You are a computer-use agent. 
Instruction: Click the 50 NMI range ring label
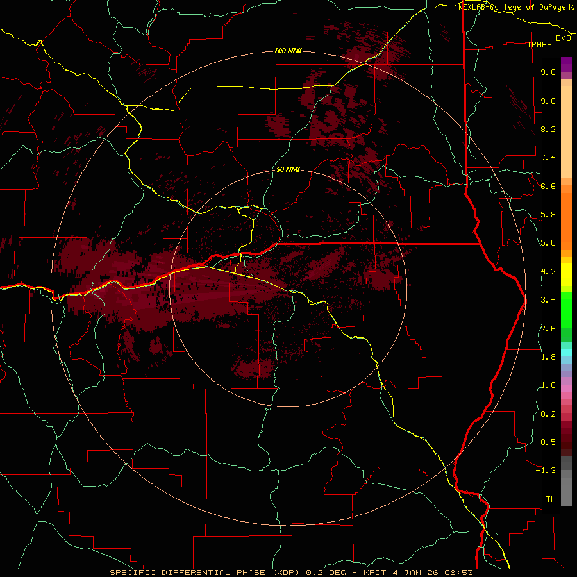(x=288, y=169)
